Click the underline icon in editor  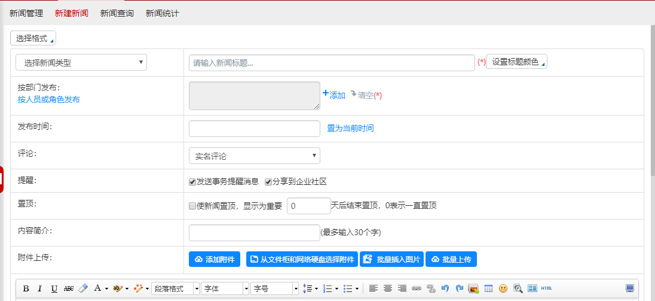click(54, 288)
